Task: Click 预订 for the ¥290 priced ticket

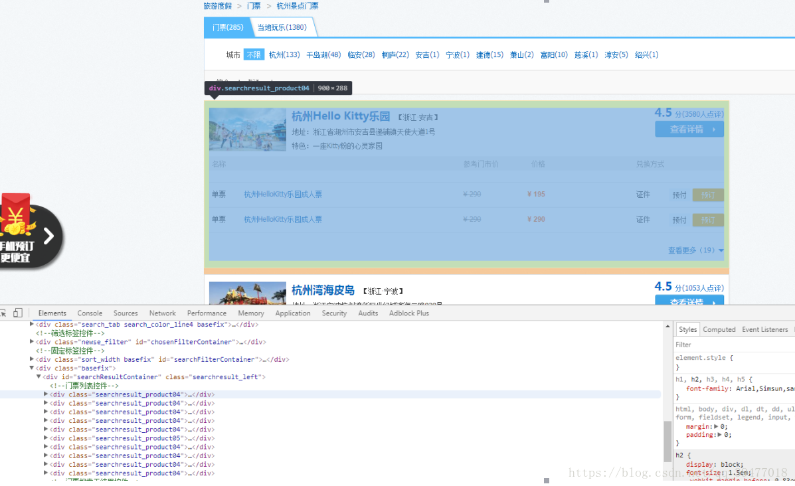Action: point(708,220)
